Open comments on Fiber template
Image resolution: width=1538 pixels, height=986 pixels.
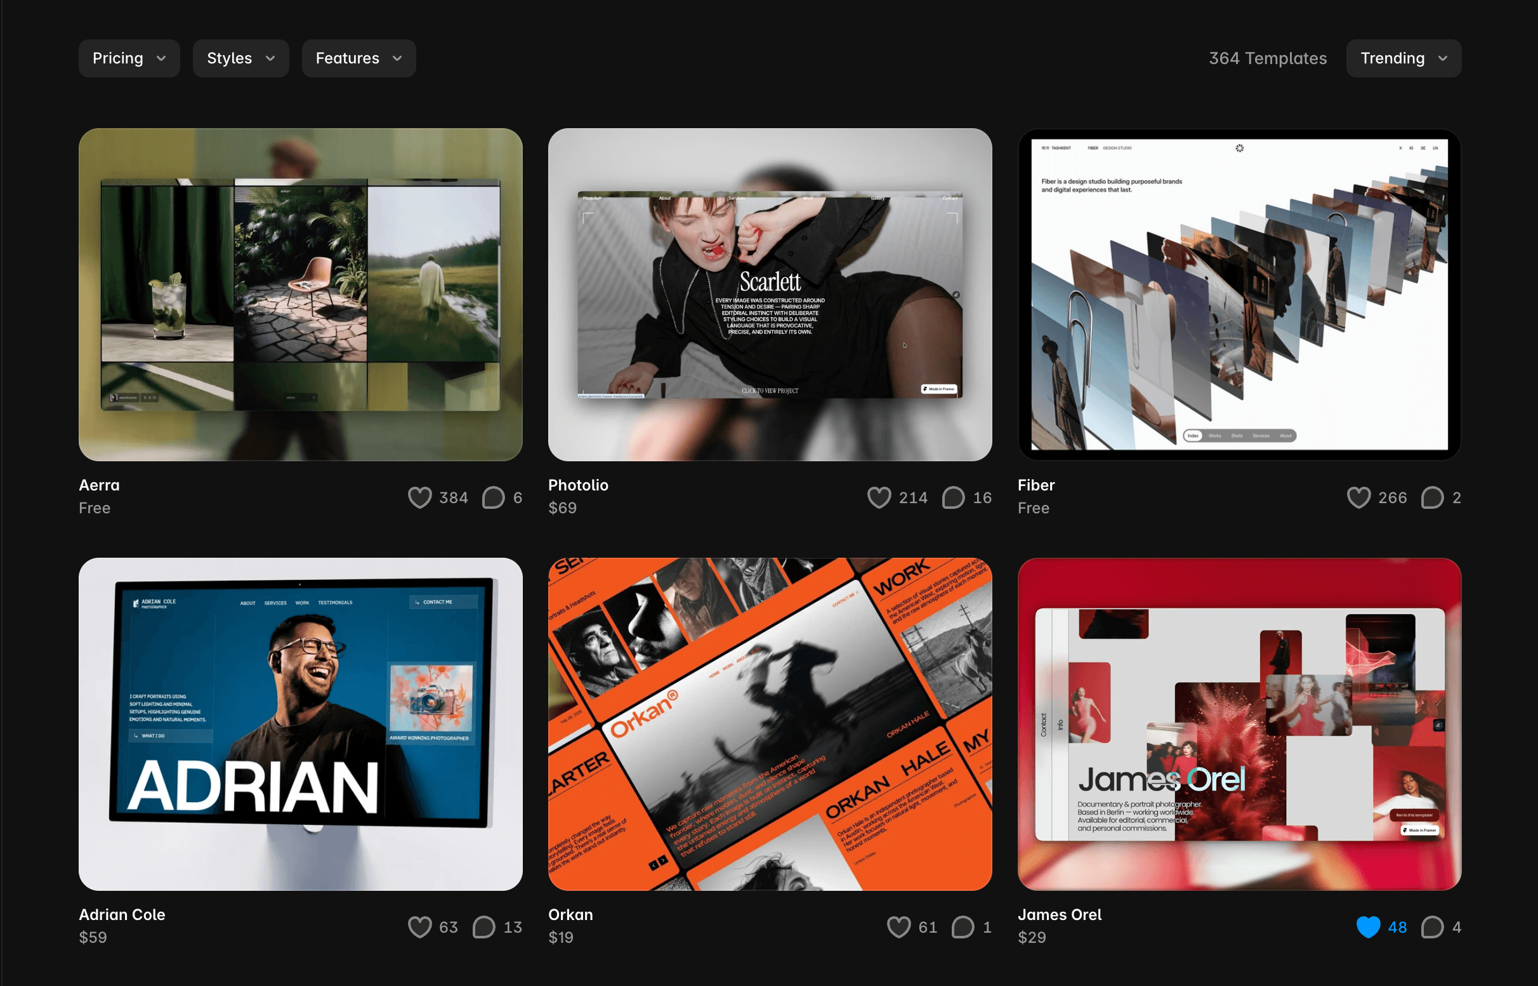[1432, 497]
